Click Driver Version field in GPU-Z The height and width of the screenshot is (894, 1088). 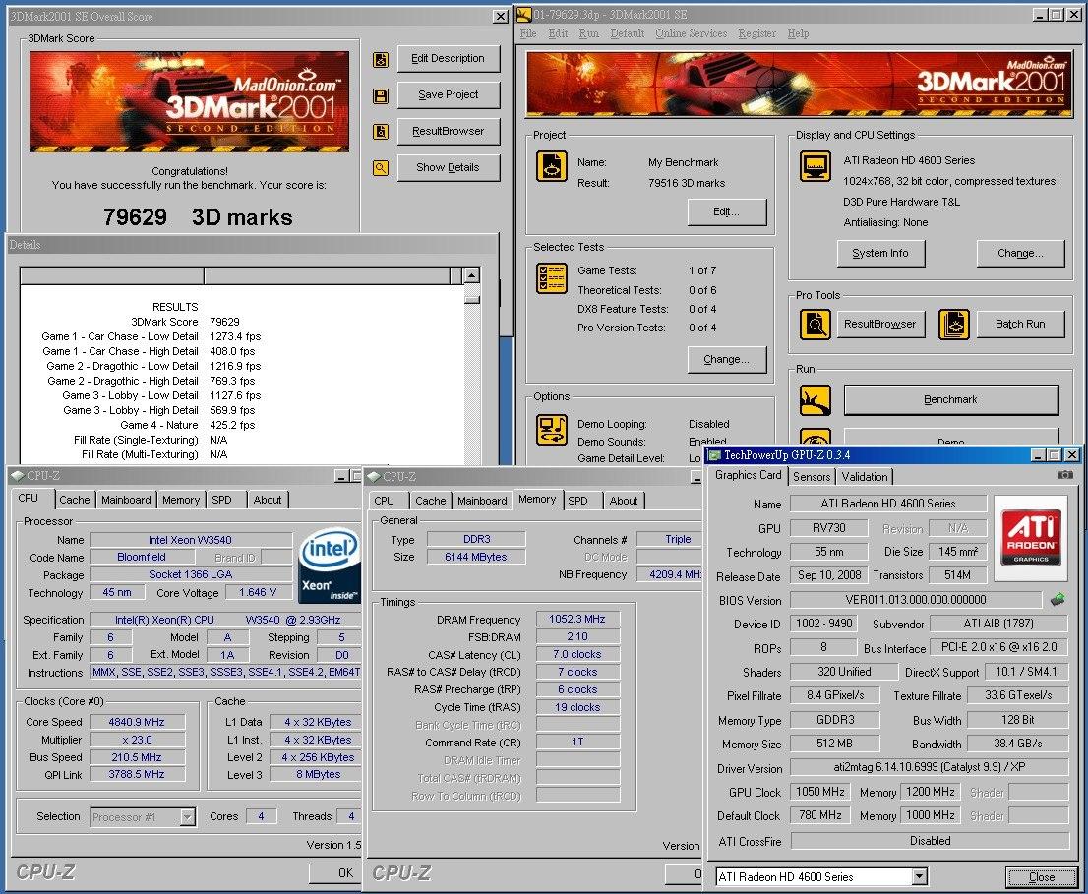click(x=929, y=767)
